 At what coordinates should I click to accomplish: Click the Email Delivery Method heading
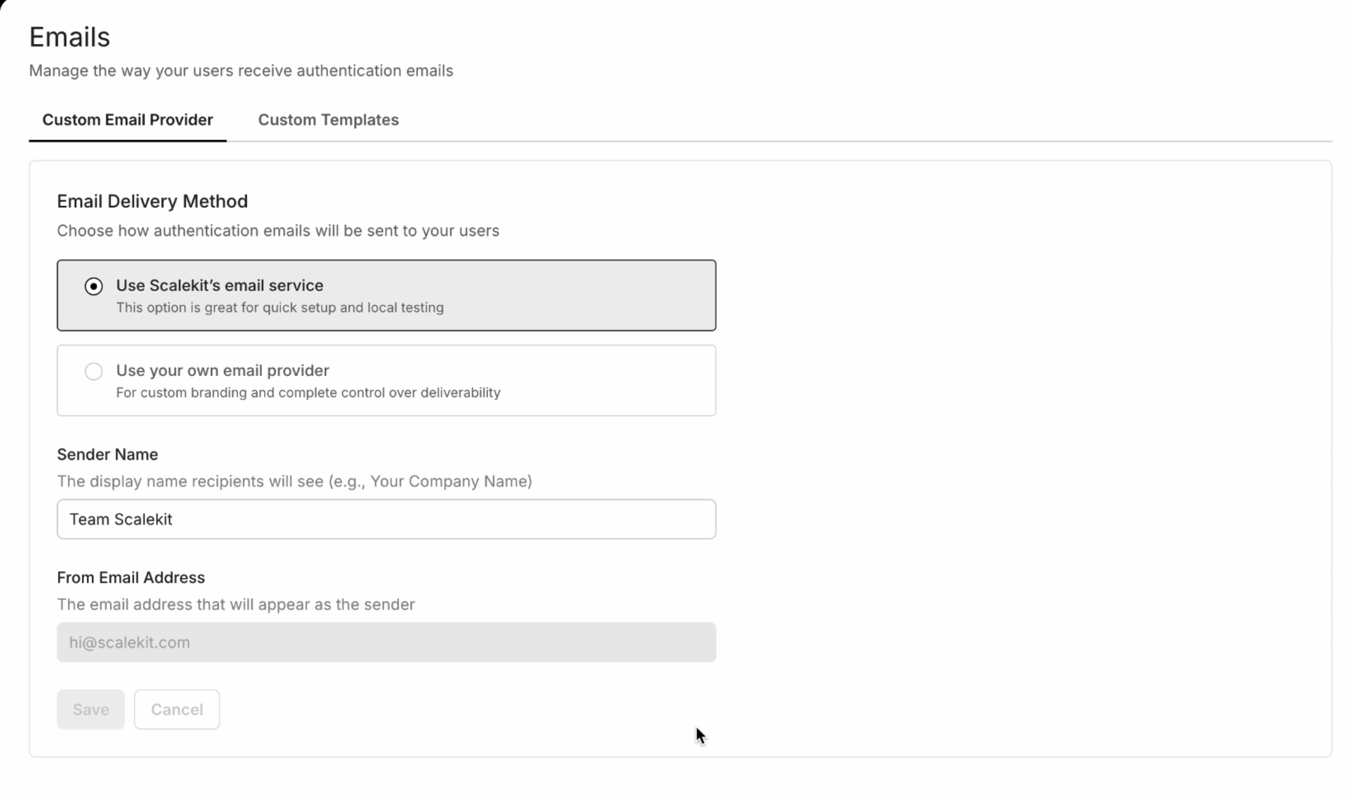(152, 202)
